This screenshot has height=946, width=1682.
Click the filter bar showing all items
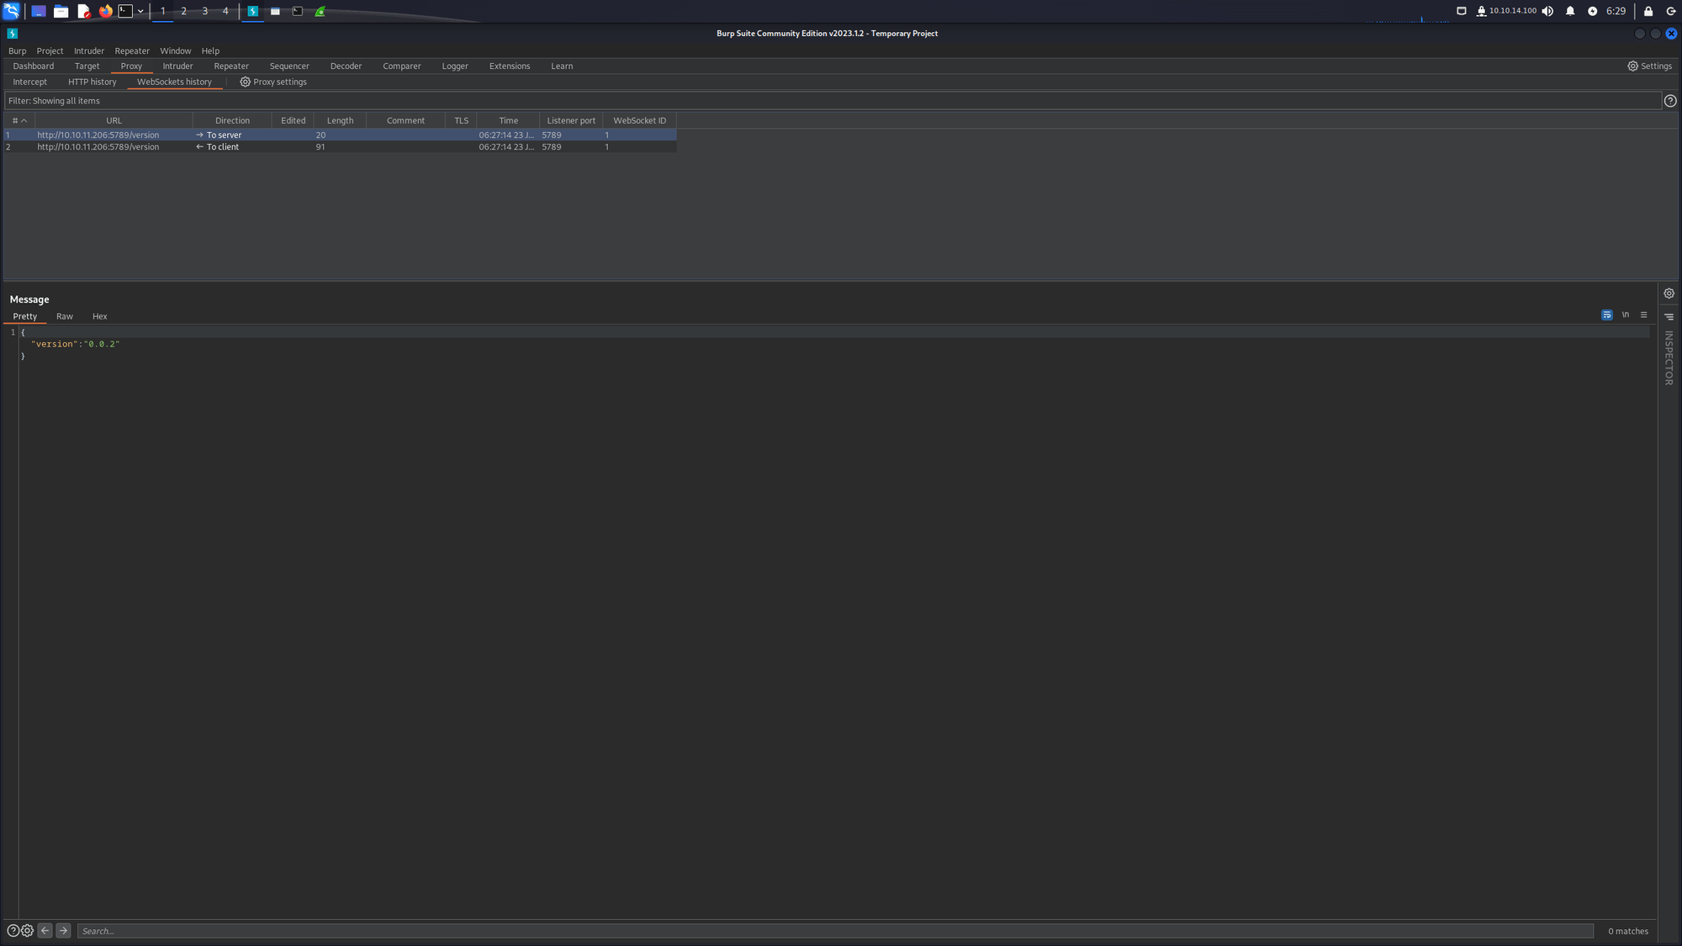tap(833, 101)
